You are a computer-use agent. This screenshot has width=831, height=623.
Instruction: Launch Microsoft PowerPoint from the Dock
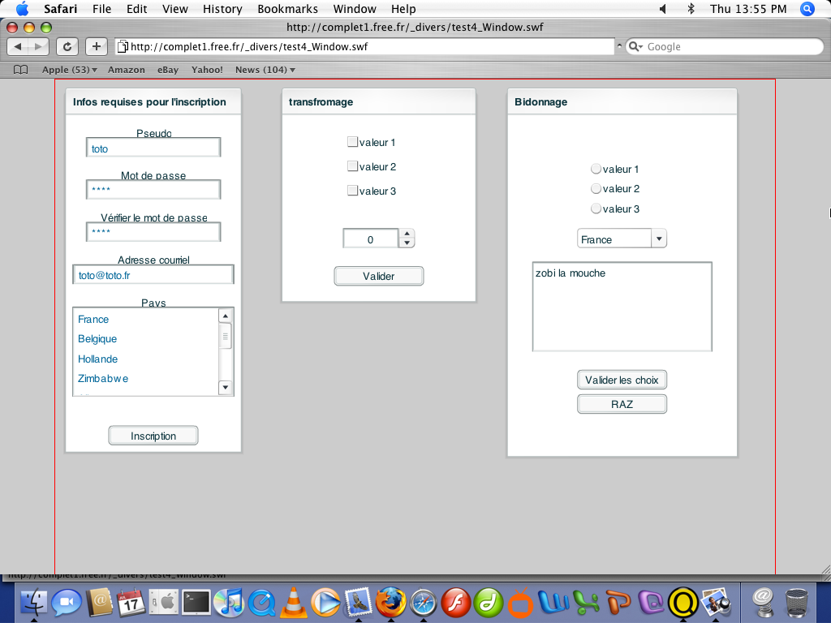pyautogui.click(x=618, y=603)
